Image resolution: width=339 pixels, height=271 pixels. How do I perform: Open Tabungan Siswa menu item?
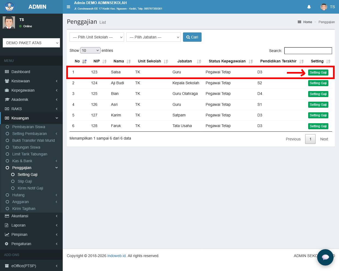coord(26,147)
